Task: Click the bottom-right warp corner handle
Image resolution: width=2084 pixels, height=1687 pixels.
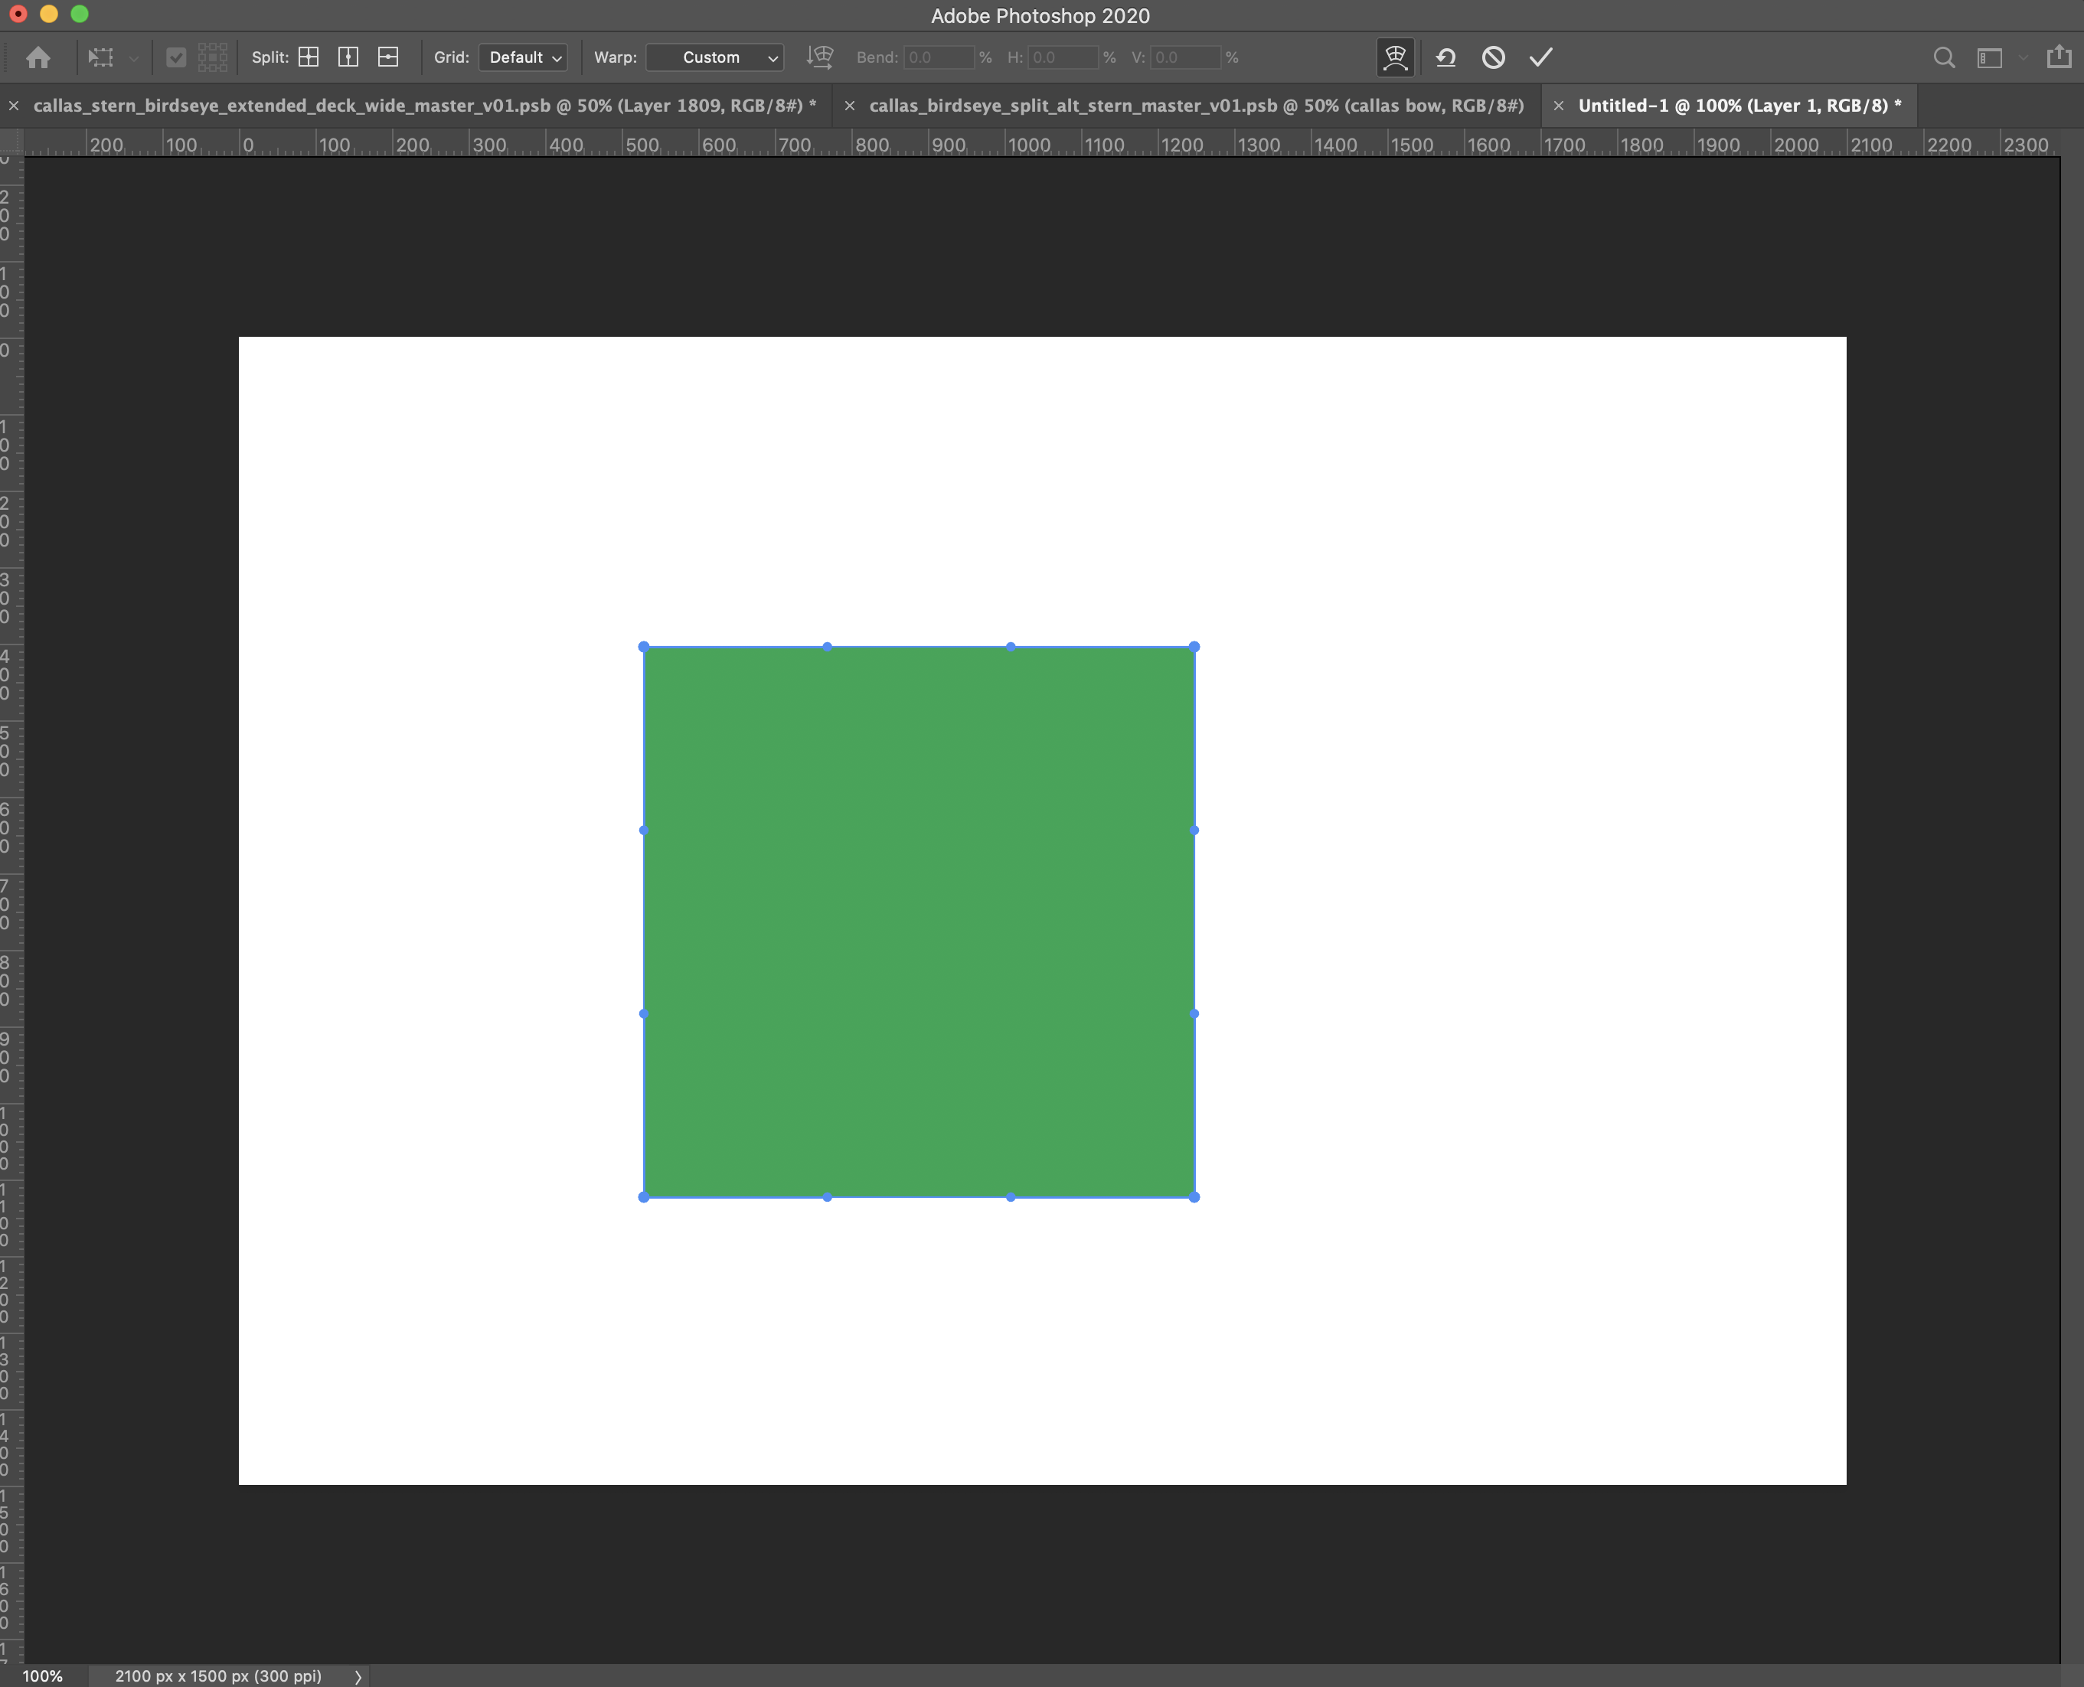Action: click(1194, 1197)
